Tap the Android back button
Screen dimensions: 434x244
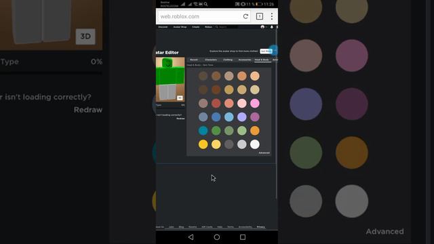click(191, 237)
